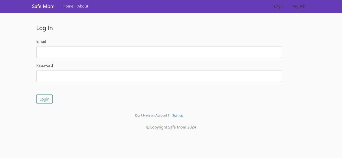Click the gap between Email and Password fields
Image resolution: width=342 pixels, height=158 pixels.
point(159,61)
